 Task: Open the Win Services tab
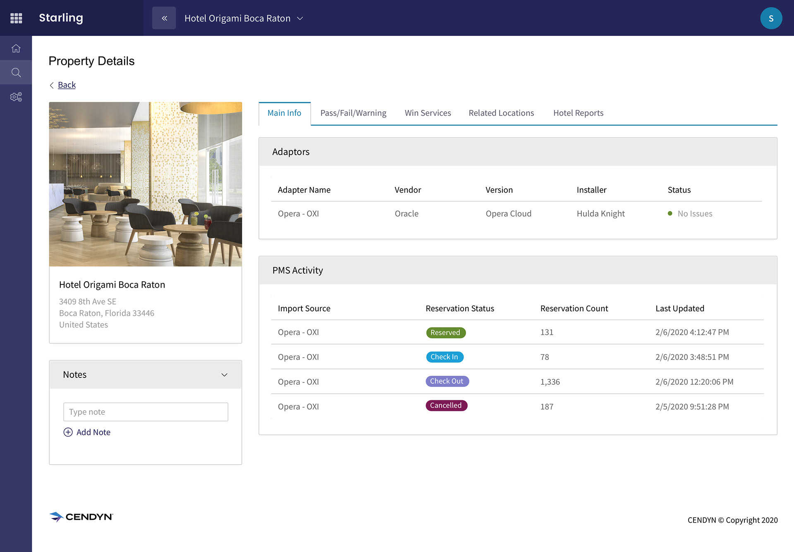pyautogui.click(x=428, y=113)
